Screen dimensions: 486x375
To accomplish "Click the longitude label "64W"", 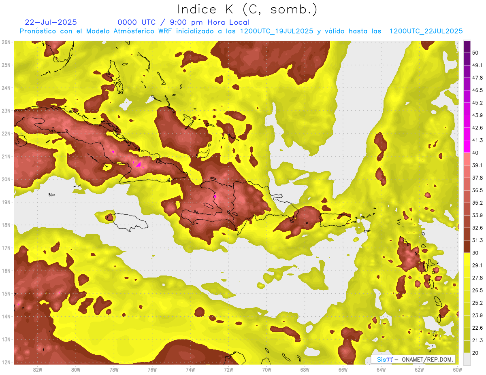I will click(381, 369).
